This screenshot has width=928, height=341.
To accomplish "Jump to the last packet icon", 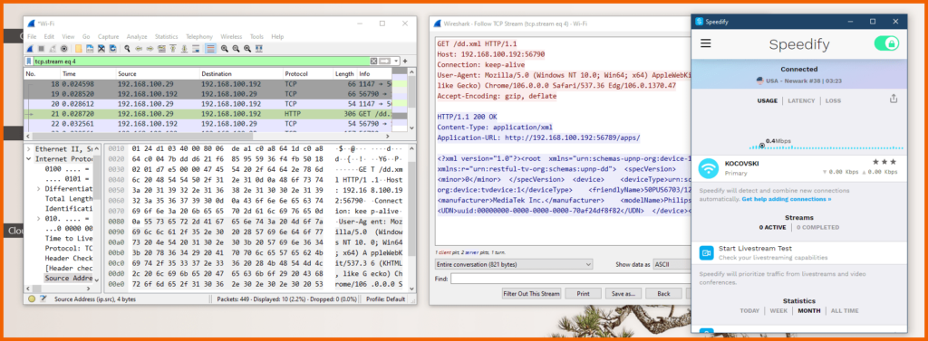I will pyautogui.click(x=184, y=49).
